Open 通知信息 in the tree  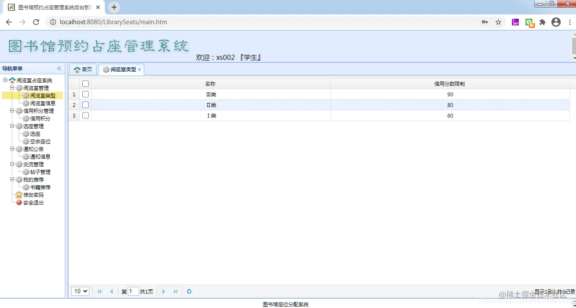[40, 157]
